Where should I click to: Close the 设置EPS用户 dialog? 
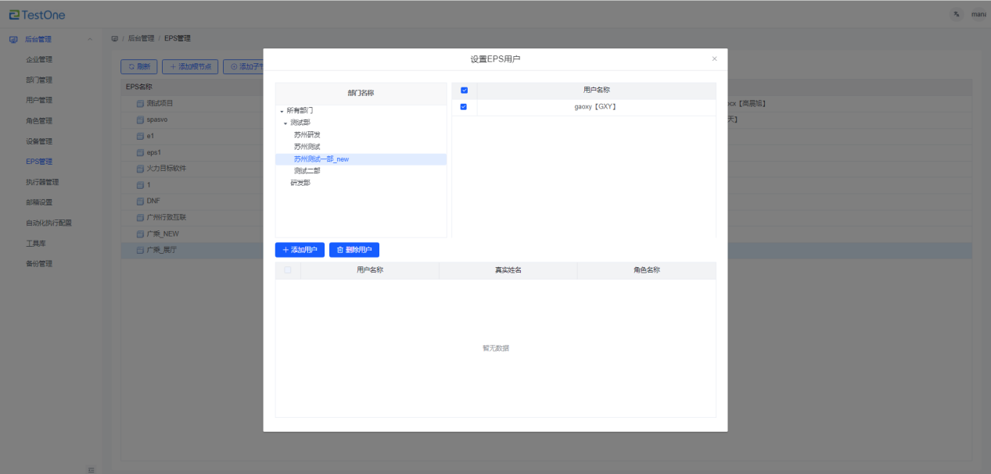click(x=714, y=59)
